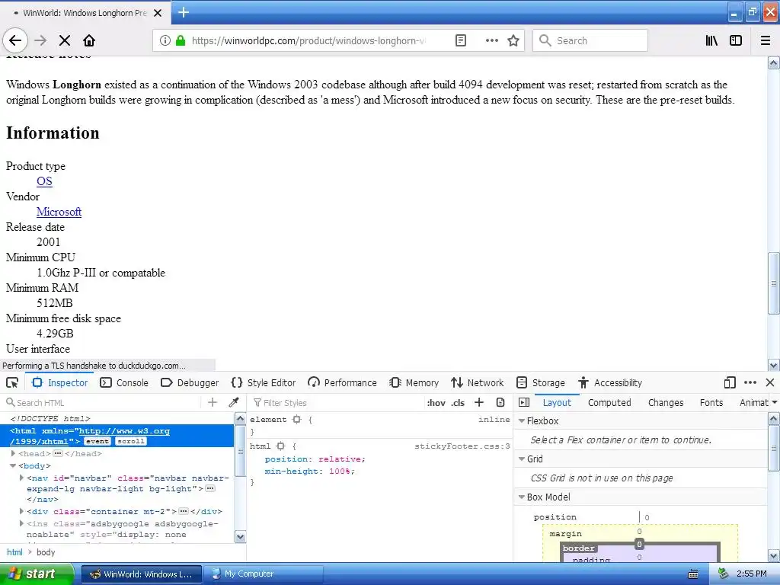Collapse the Grid section
Screen dimensions: 780x585
522,459
